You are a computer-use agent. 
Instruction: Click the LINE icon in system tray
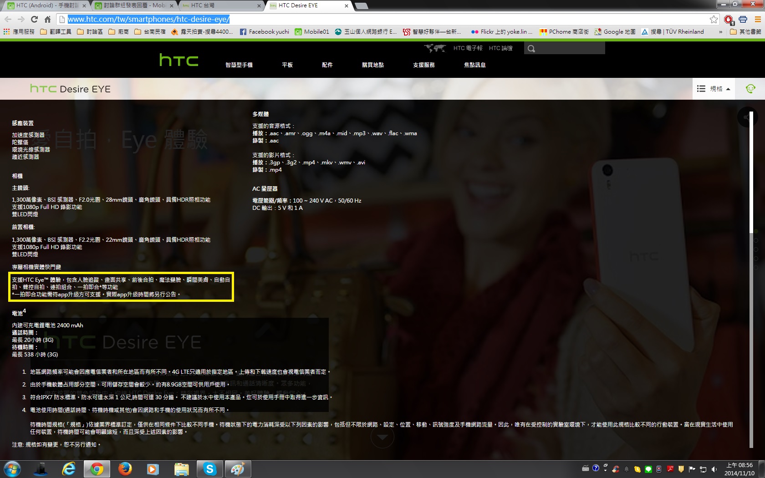click(x=648, y=469)
